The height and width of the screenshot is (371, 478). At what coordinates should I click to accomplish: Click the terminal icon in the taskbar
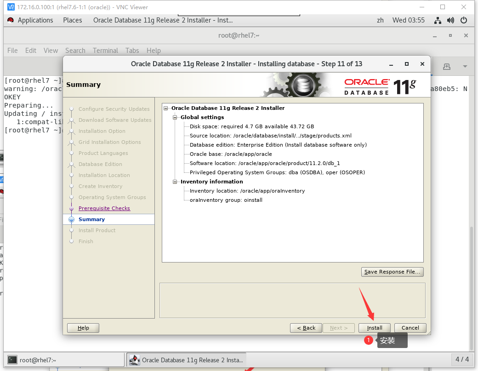(12, 360)
